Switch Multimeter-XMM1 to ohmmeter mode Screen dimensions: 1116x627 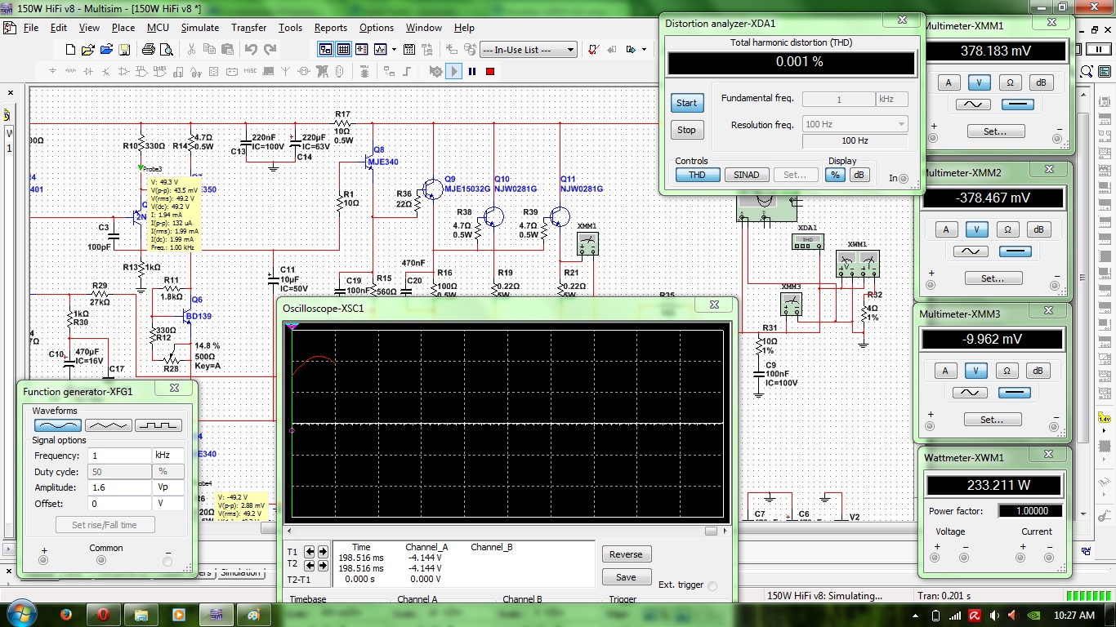click(1011, 82)
